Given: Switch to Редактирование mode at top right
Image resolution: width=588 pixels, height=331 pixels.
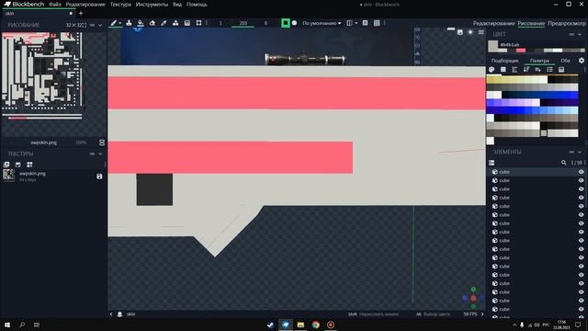Looking at the screenshot, I should click(493, 23).
